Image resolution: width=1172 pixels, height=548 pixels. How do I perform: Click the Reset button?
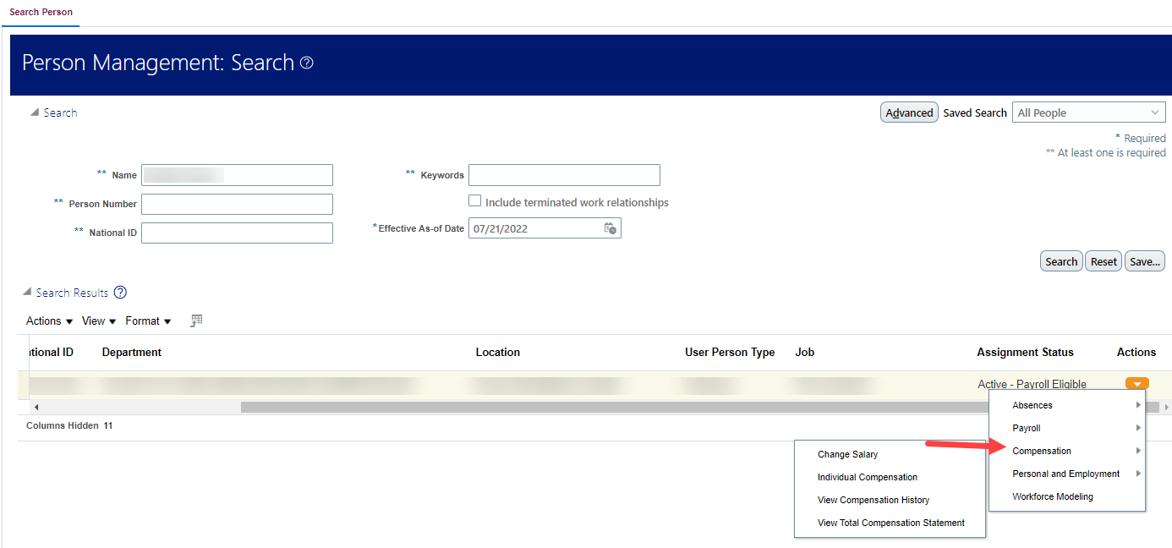point(1103,260)
